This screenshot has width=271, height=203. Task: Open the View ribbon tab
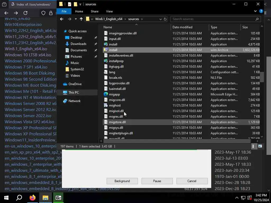coord(109,11)
